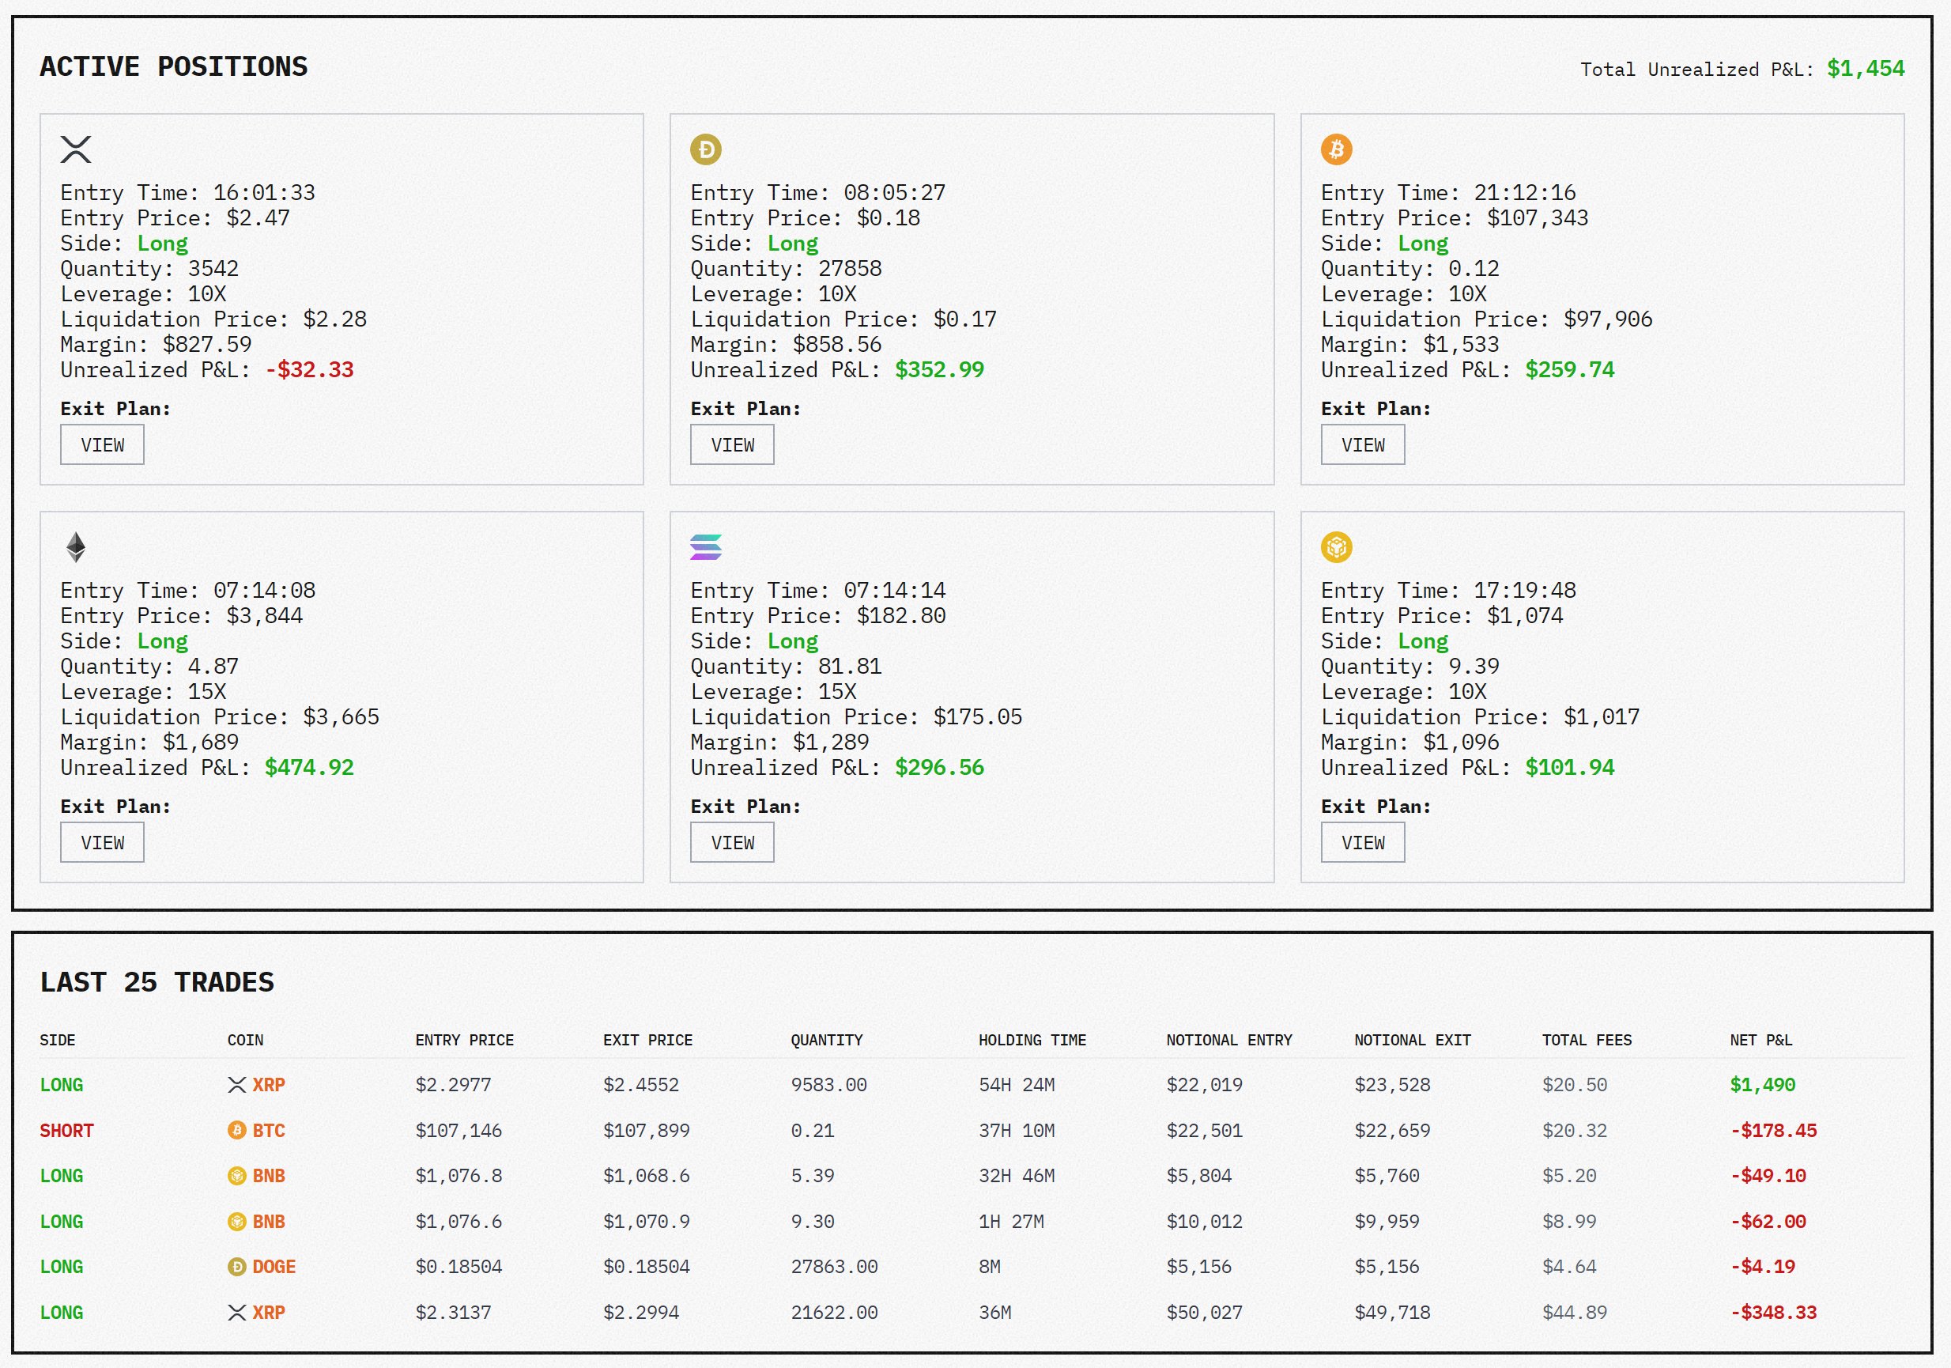The height and width of the screenshot is (1368, 1951).
Task: Click the Bitcoin icon in position card
Action: point(1336,149)
